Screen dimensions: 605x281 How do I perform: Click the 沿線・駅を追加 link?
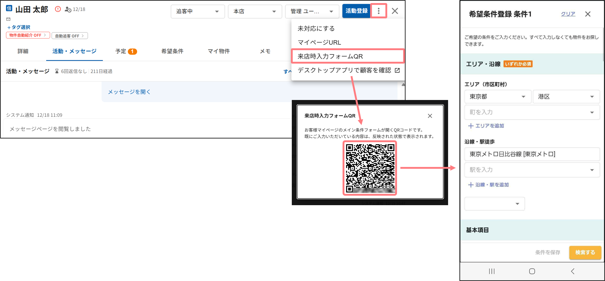(x=488, y=185)
